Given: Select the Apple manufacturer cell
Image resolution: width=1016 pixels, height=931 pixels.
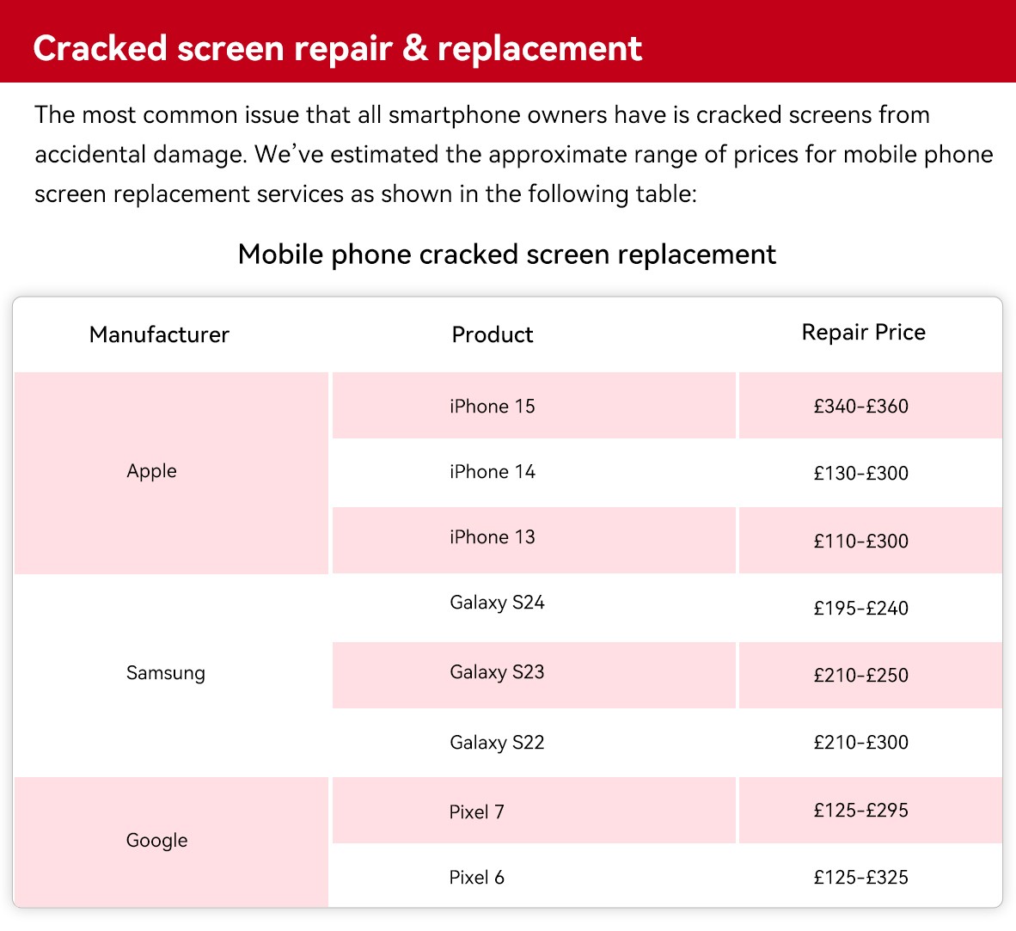Looking at the screenshot, I should (x=151, y=471).
